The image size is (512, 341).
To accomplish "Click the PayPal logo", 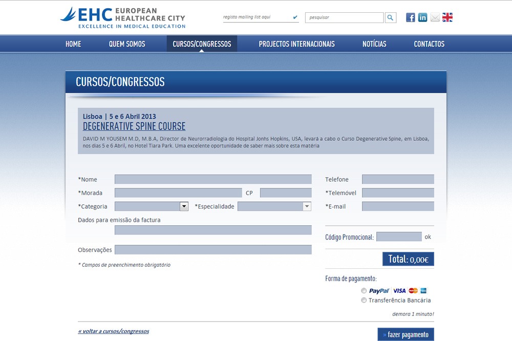I will click(379, 291).
